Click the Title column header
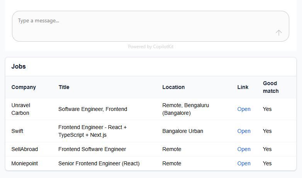The width and height of the screenshot is (302, 178). coord(64,87)
